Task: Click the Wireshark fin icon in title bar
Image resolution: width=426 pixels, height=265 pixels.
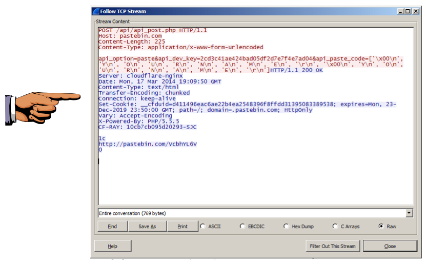Action: pos(96,11)
